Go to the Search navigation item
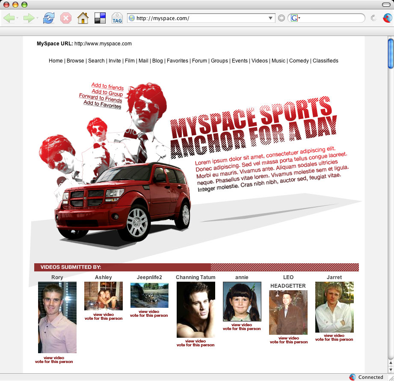Screen dimensions: 394x381 coord(96,61)
